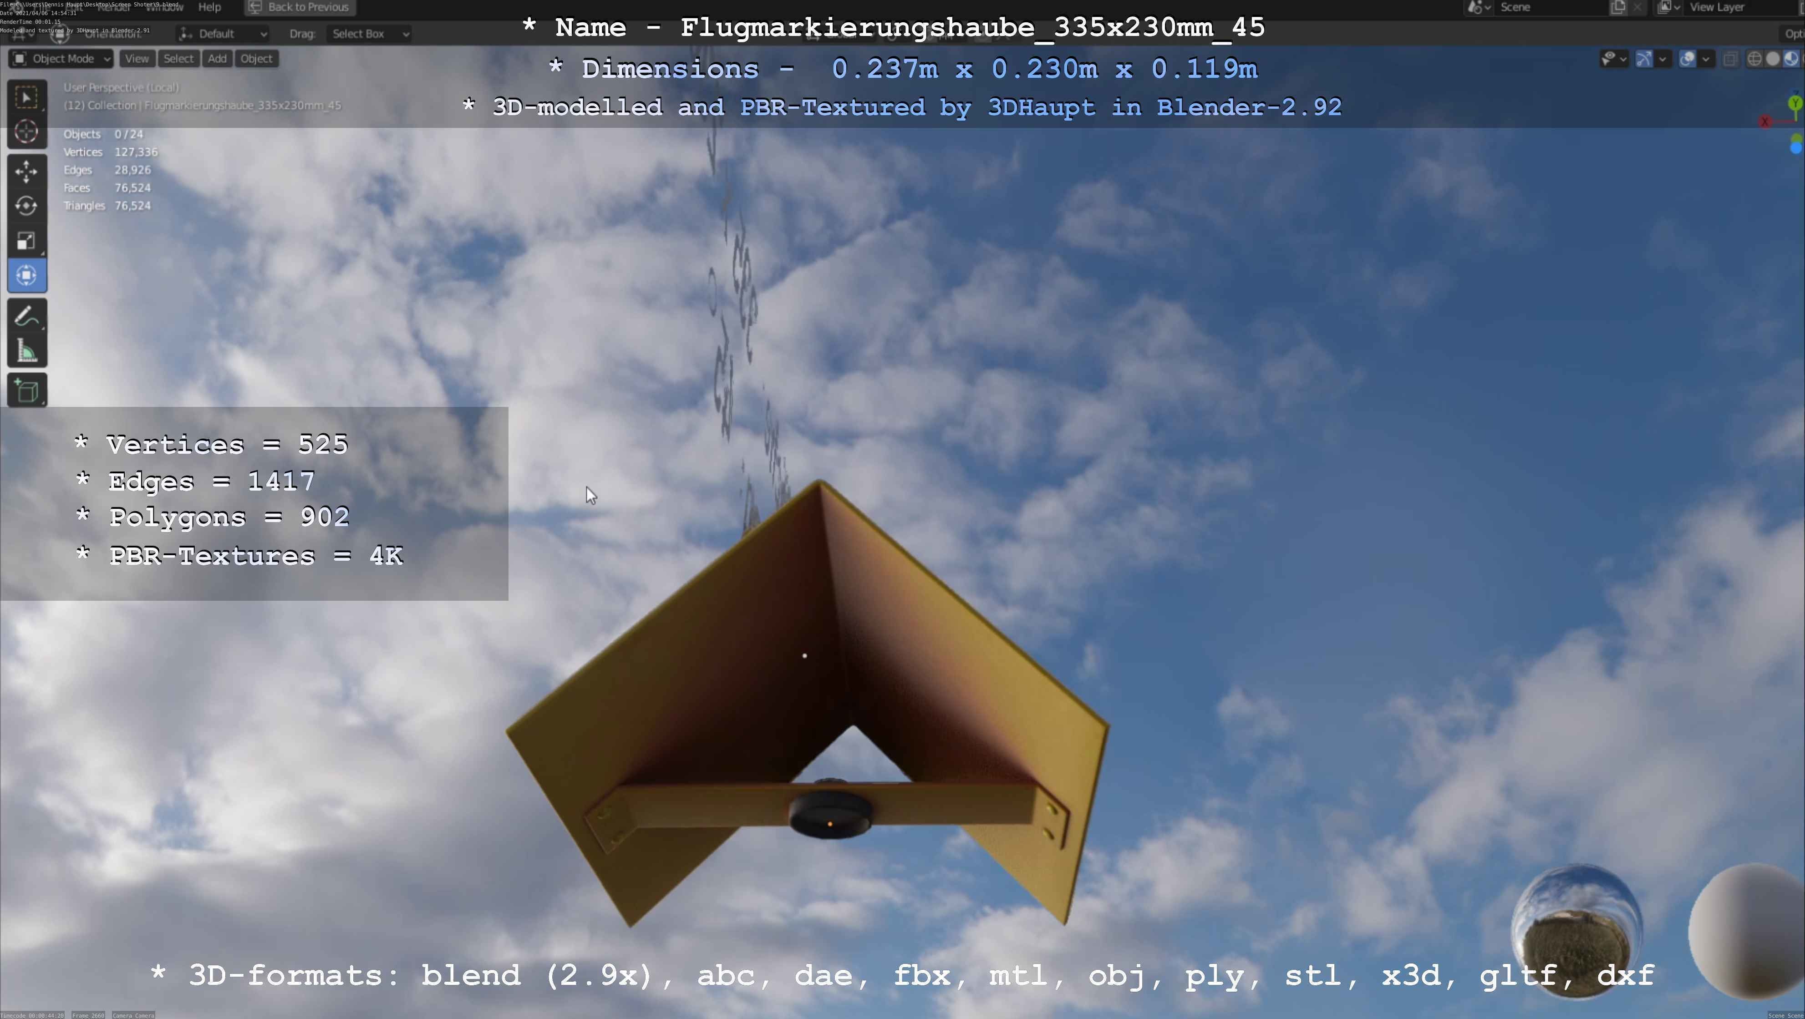Select the Select Box tool
The width and height of the screenshot is (1805, 1019).
pyautogui.click(x=26, y=96)
